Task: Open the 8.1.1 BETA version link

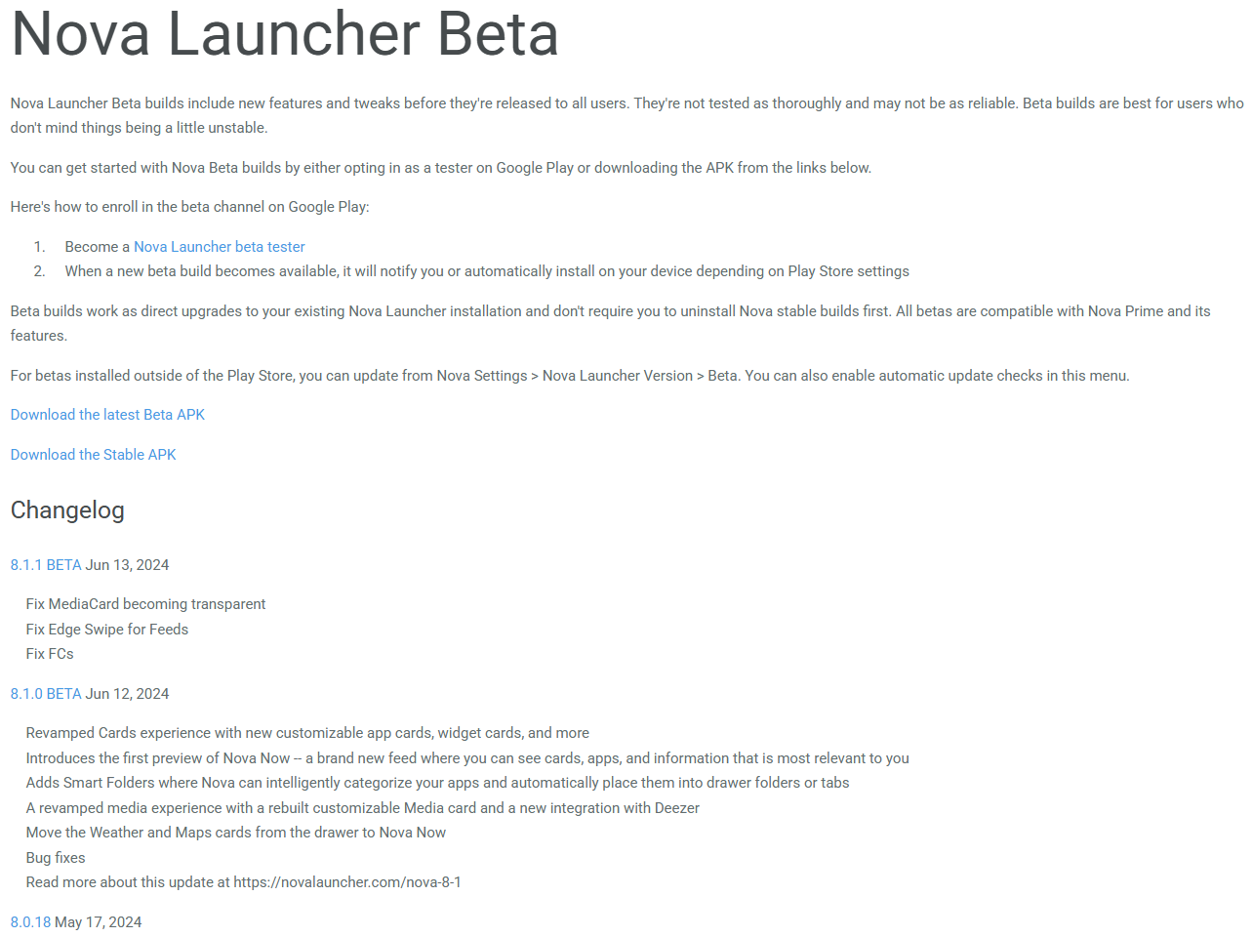Action: pyautogui.click(x=46, y=565)
